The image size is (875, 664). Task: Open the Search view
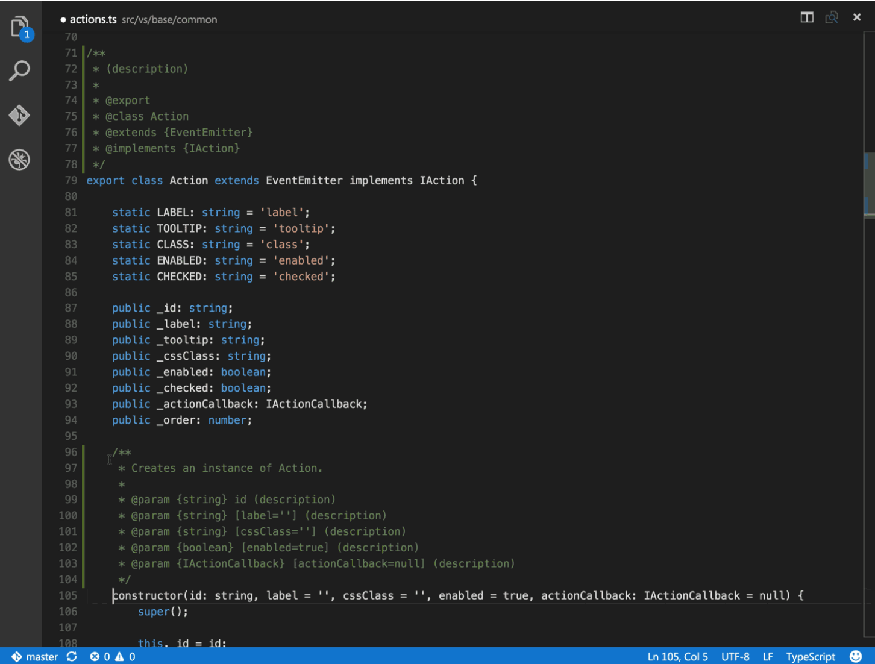point(19,70)
